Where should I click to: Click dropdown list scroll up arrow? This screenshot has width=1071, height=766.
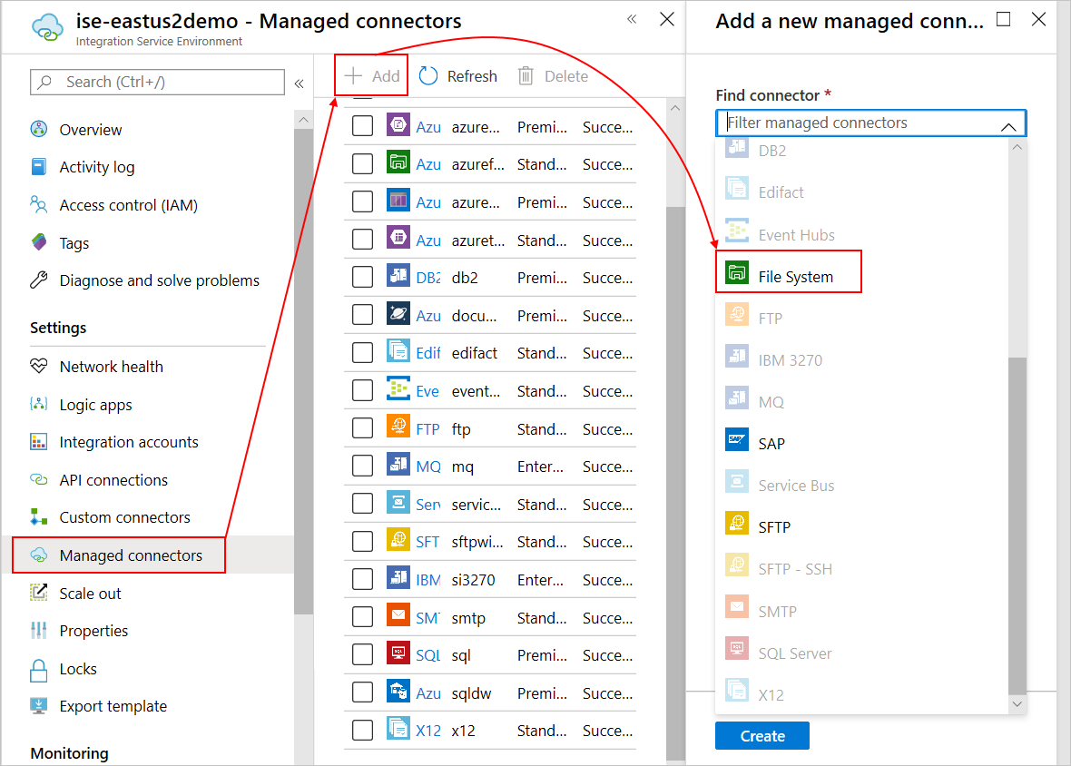click(1017, 147)
